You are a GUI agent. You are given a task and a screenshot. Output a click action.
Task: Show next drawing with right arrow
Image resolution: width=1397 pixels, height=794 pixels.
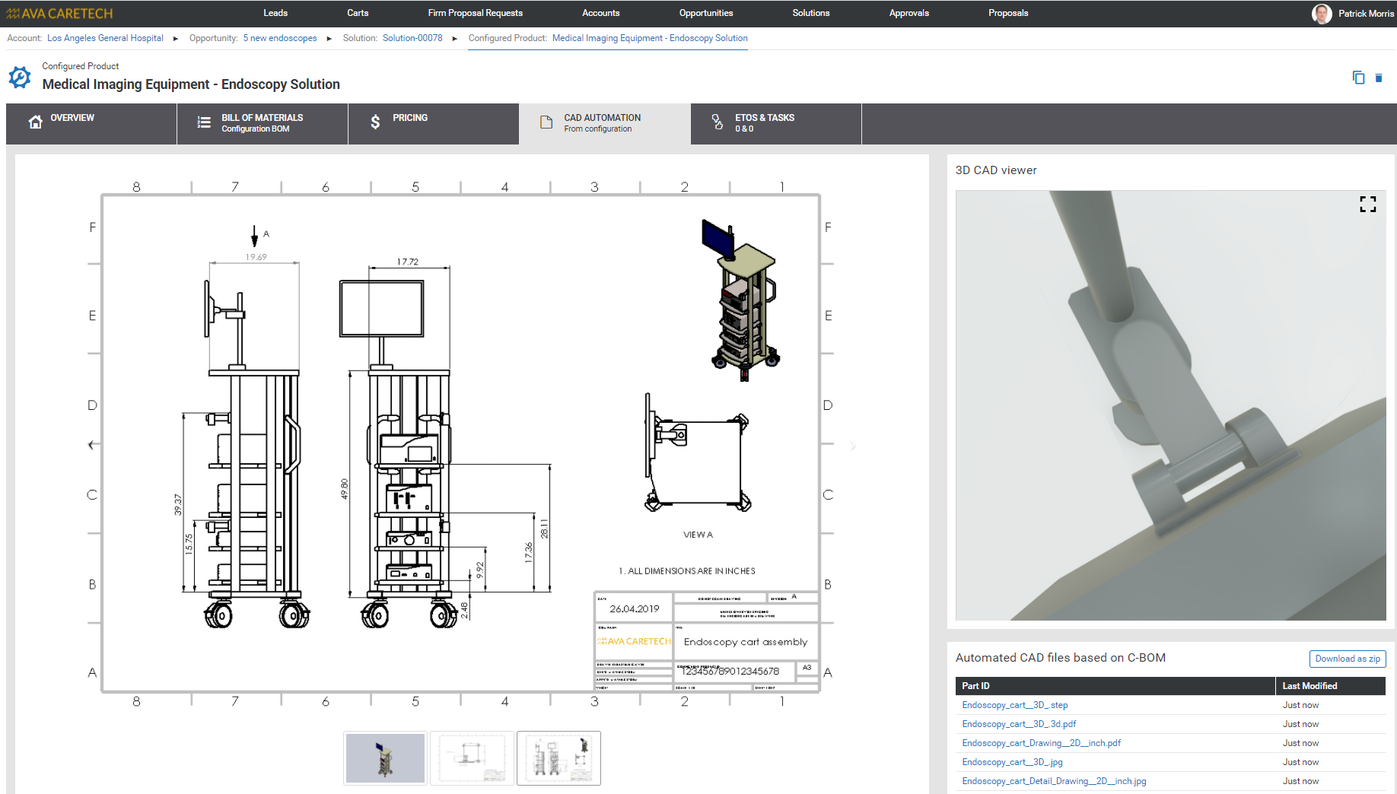point(852,446)
